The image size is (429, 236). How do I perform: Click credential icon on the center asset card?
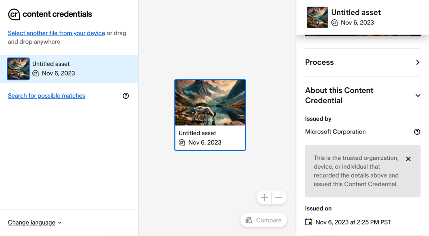(182, 142)
